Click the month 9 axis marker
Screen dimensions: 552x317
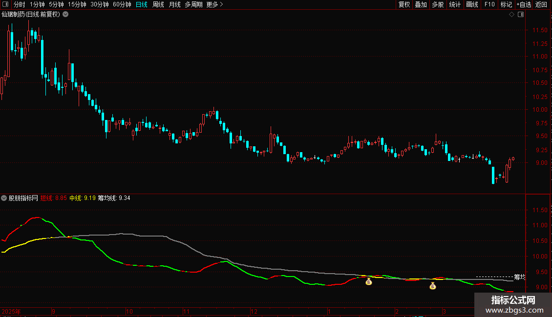coord(53,311)
